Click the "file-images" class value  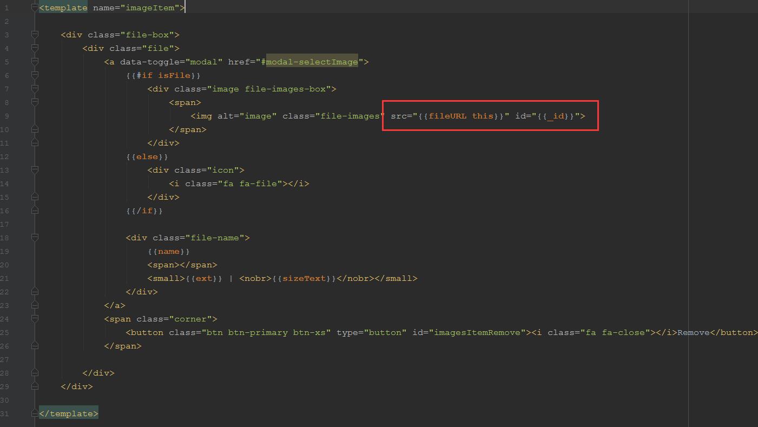350,116
